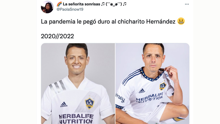Screen dimensions: 220x124
Task: Open the PaolaSnow19 profile avatar
Action: point(47,7)
